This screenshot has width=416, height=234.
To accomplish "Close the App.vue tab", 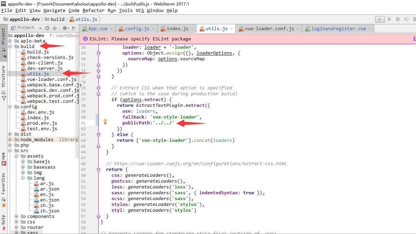I will pyautogui.click(x=111, y=29).
